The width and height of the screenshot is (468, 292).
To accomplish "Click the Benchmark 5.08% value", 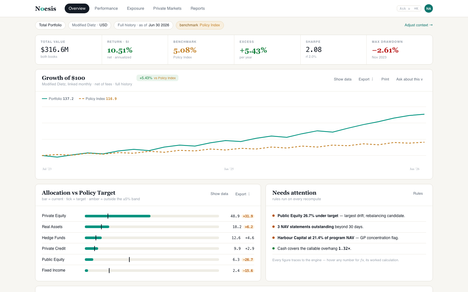I will (185, 50).
